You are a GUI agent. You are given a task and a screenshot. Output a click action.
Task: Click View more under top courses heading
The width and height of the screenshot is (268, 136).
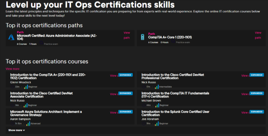coord(13,69)
